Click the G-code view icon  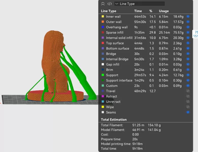(x=109, y=4)
